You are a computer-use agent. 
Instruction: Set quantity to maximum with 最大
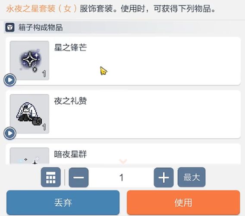click(x=192, y=177)
